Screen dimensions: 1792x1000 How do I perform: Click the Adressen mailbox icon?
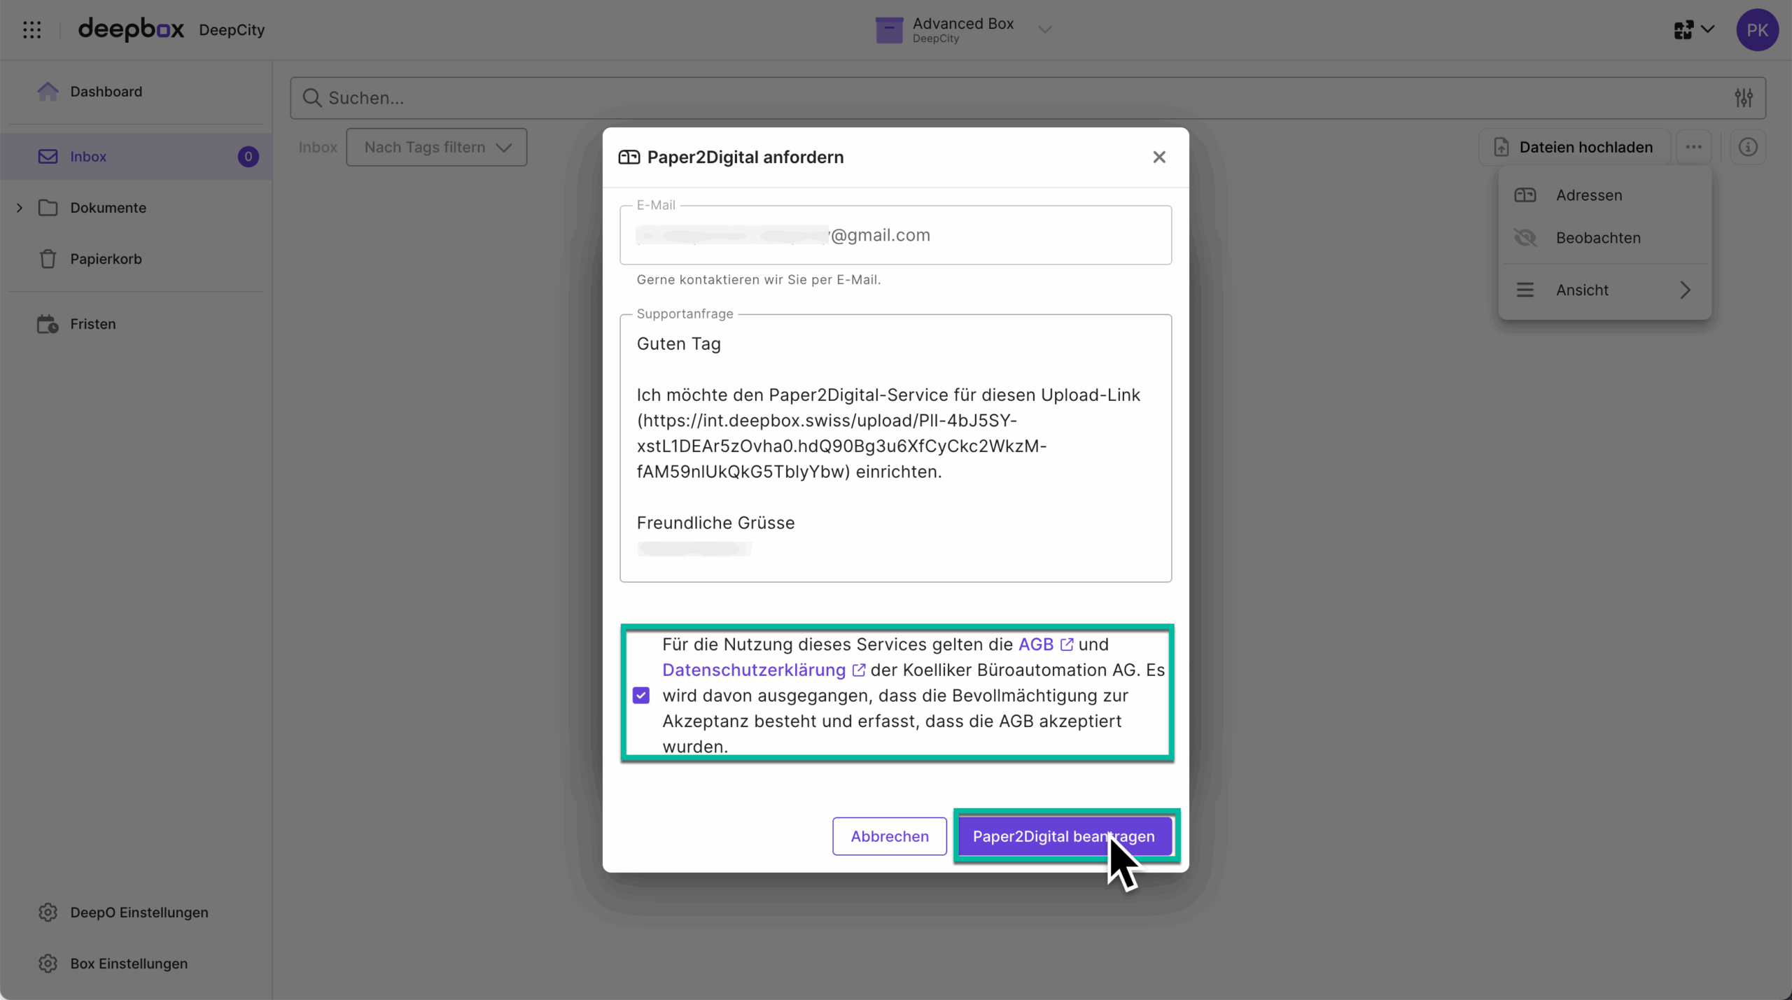[x=1525, y=195]
